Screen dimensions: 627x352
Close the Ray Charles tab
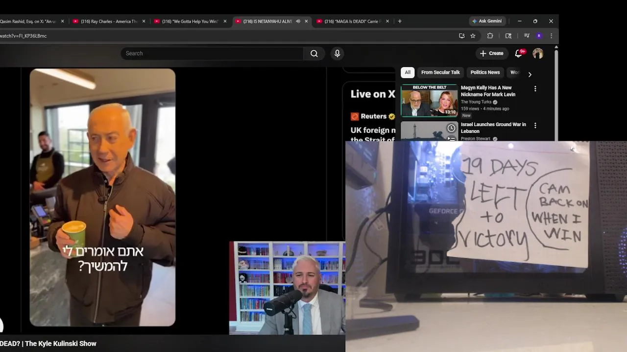(x=144, y=22)
